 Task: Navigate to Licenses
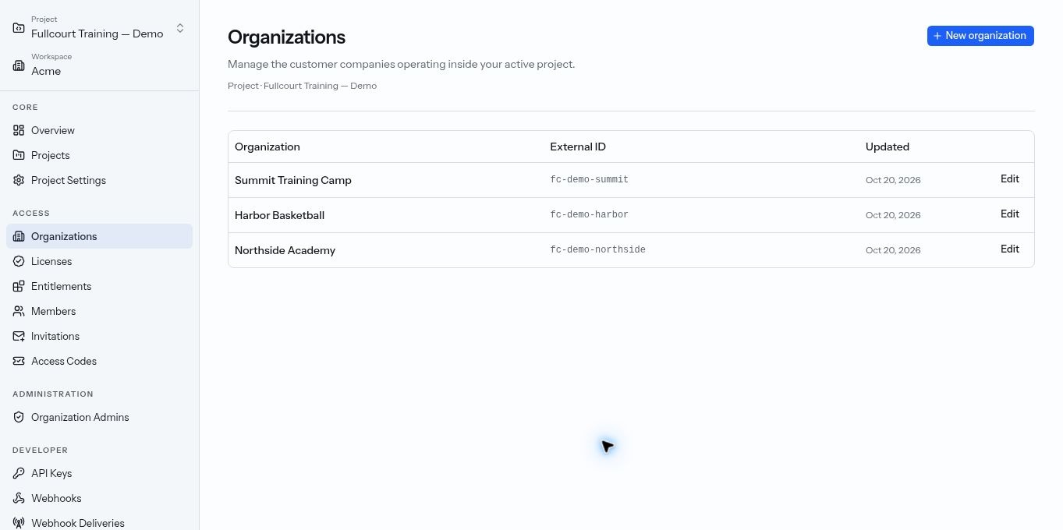(99, 261)
